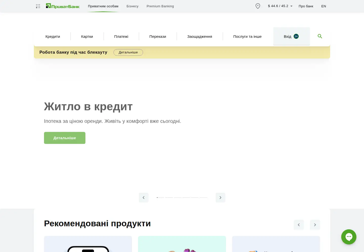The image size is (364, 252).
Task: Open the online chat bubble icon
Action: [x=349, y=237]
